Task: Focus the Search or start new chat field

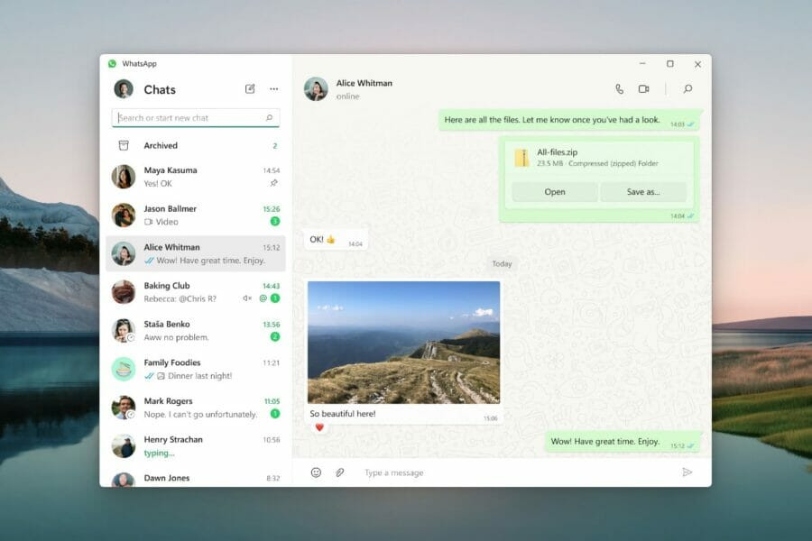Action: [x=196, y=118]
